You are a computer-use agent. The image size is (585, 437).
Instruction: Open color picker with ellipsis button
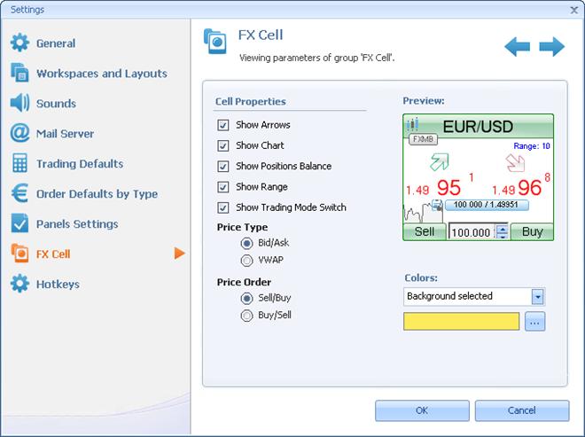(x=534, y=322)
